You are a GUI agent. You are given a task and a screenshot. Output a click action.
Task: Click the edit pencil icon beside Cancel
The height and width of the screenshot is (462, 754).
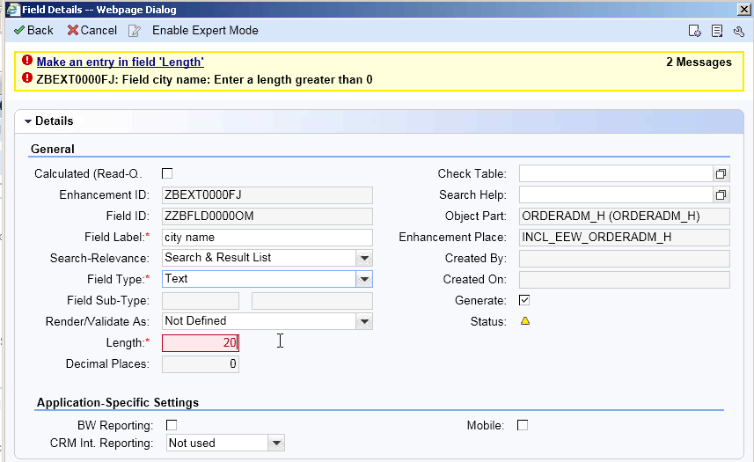[x=134, y=31]
